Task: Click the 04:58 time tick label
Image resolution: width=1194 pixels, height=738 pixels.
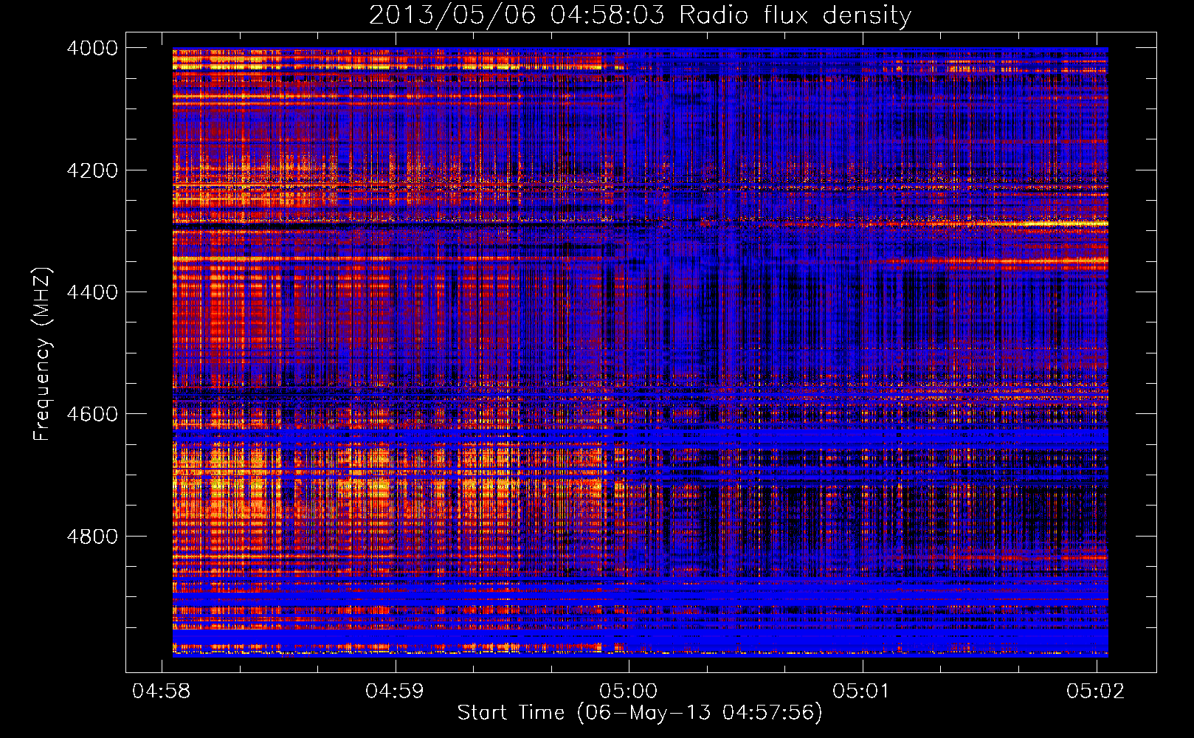Action: [x=161, y=691]
